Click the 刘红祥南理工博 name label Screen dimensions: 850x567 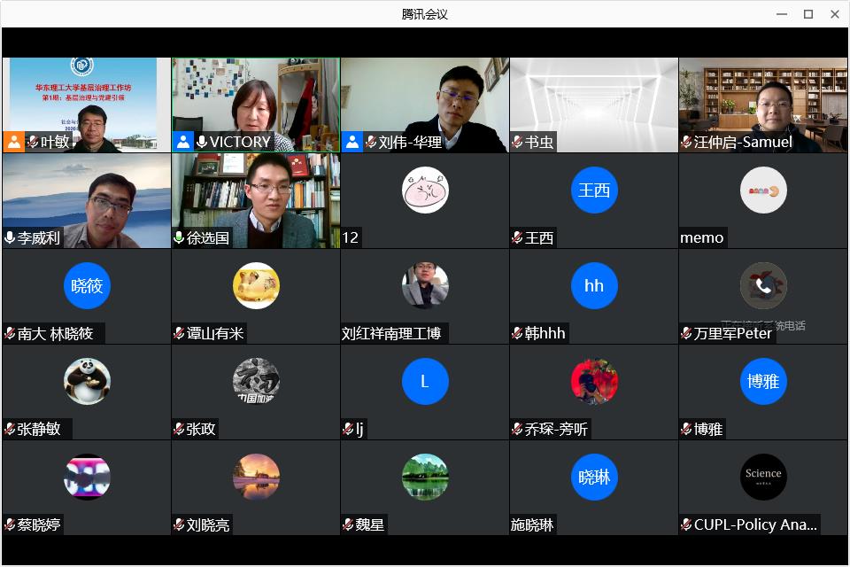392,333
